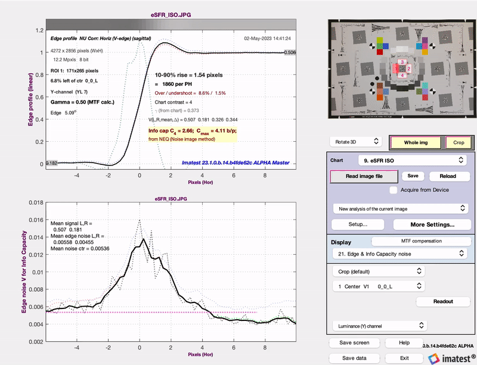Open the Luminance (Y) channel dropdown
This screenshot has width=477, height=365.
coord(380,326)
